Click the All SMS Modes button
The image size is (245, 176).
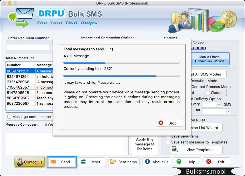(209, 74)
